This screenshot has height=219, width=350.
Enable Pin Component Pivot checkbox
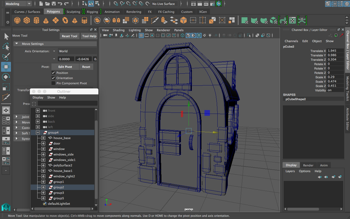click(x=53, y=83)
